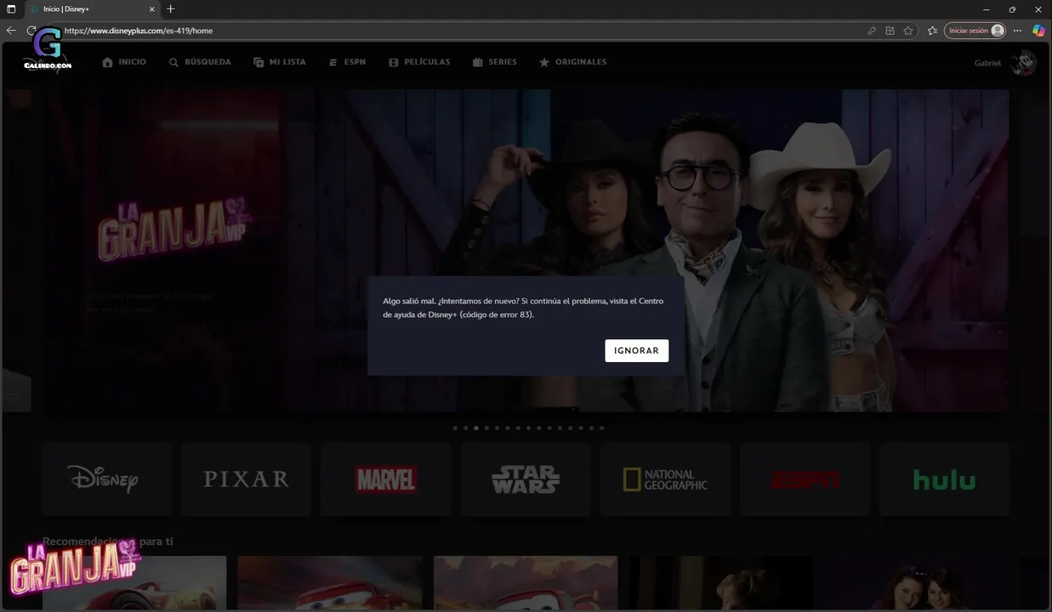Open the ESPN navigation menu item
The image size is (1052, 612).
[347, 62]
